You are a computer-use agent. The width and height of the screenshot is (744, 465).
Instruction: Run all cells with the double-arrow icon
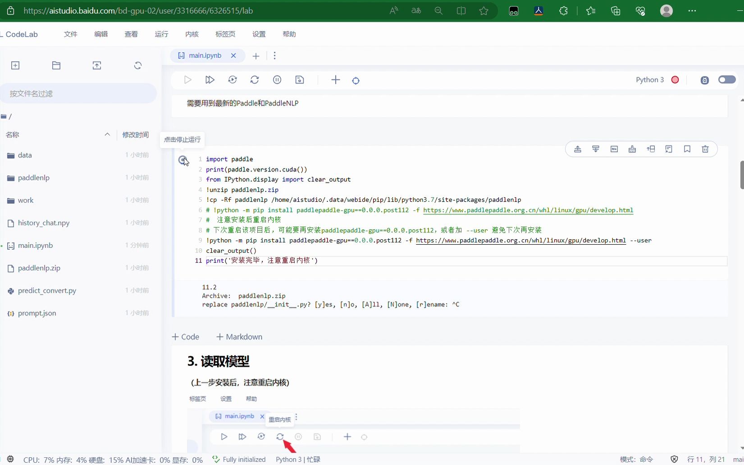pos(210,80)
